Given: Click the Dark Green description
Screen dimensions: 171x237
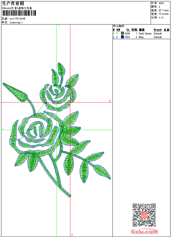Looking at the screenshot, I should (145, 34).
